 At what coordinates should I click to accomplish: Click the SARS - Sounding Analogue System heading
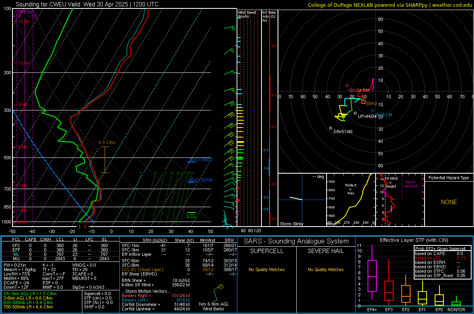[x=296, y=241]
